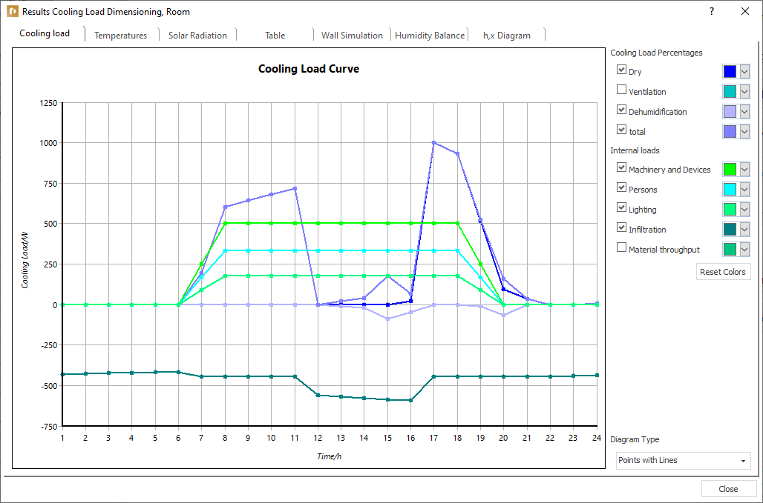Toggle the Persons checkbox
Screen dimensions: 763x503
[621, 187]
